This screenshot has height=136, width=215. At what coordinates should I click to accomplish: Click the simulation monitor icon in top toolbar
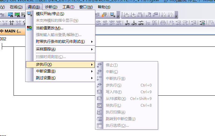tap(113, 15)
